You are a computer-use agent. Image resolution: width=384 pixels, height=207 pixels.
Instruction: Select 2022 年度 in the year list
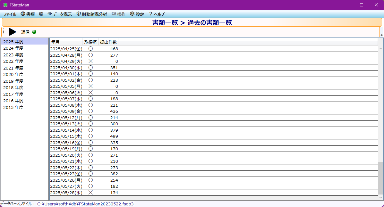click(x=24, y=61)
